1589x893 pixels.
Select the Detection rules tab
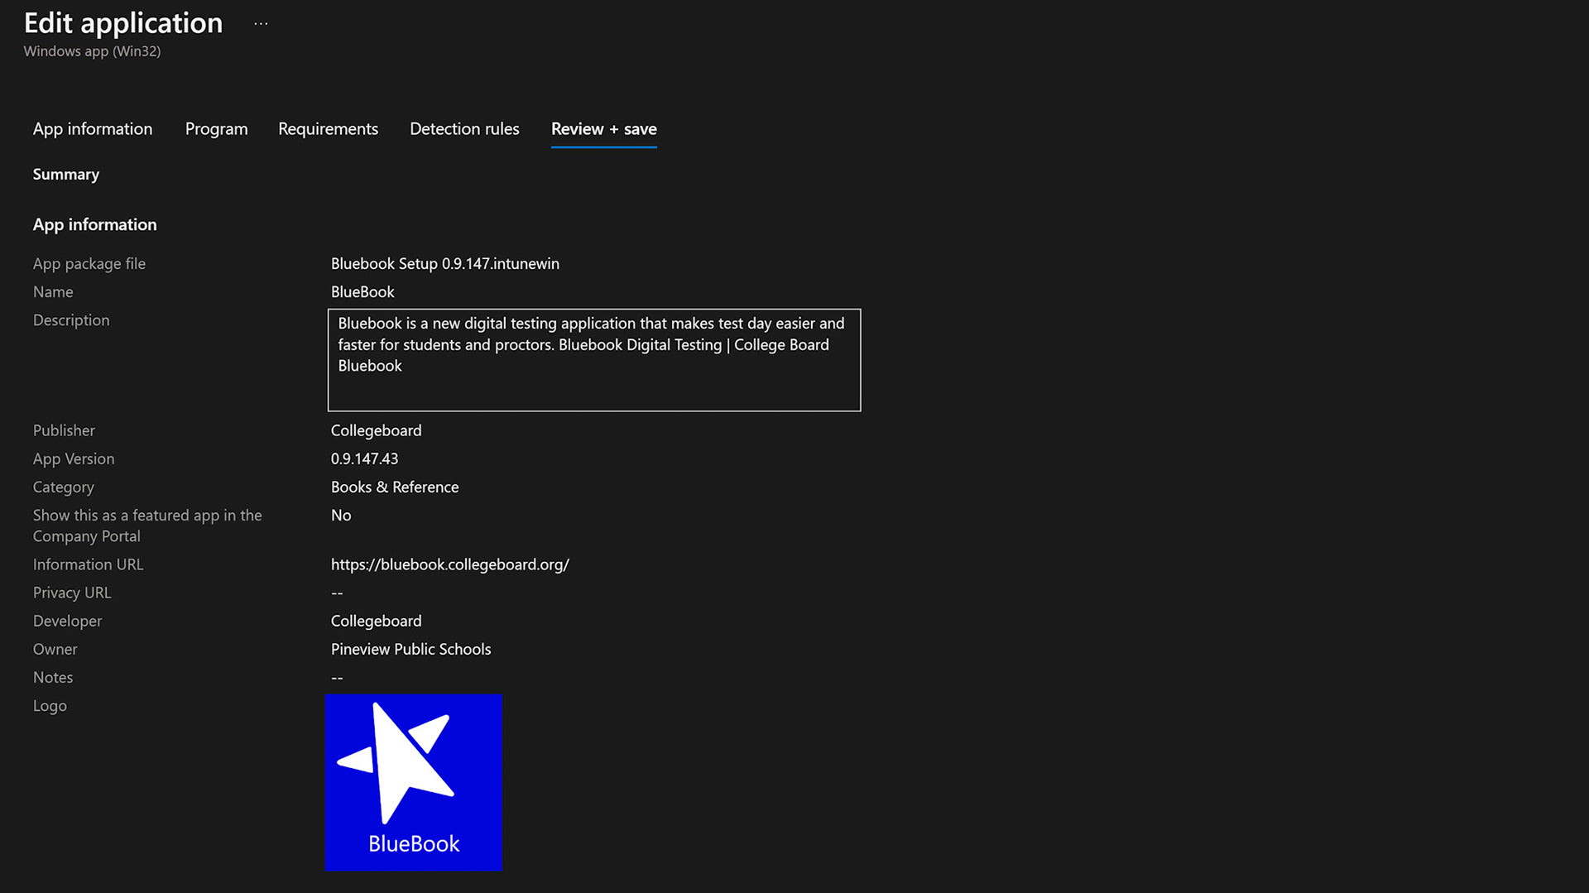(x=464, y=129)
